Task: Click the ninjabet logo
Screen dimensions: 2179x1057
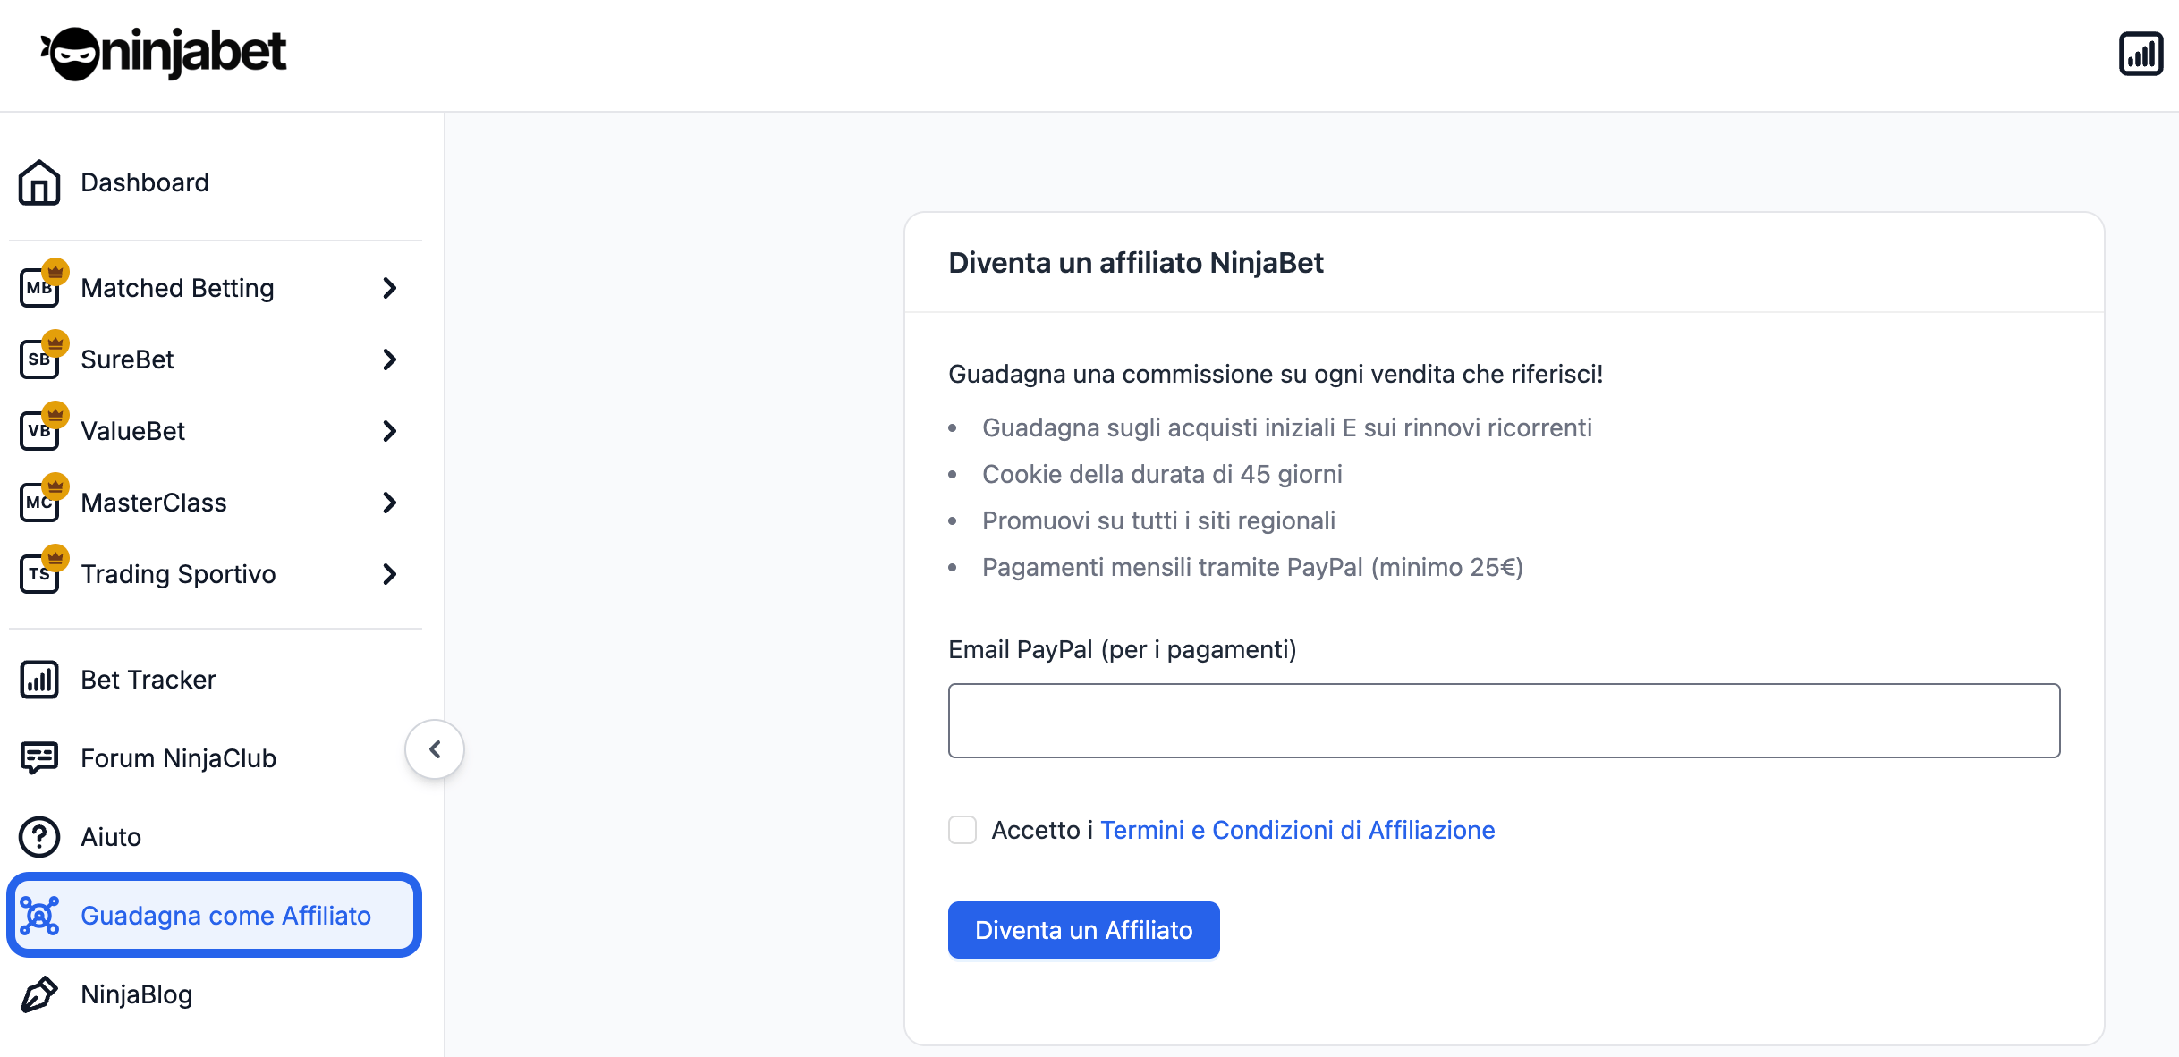Action: click(x=164, y=54)
